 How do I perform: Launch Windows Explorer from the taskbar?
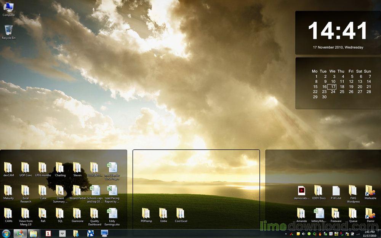tap(32, 234)
